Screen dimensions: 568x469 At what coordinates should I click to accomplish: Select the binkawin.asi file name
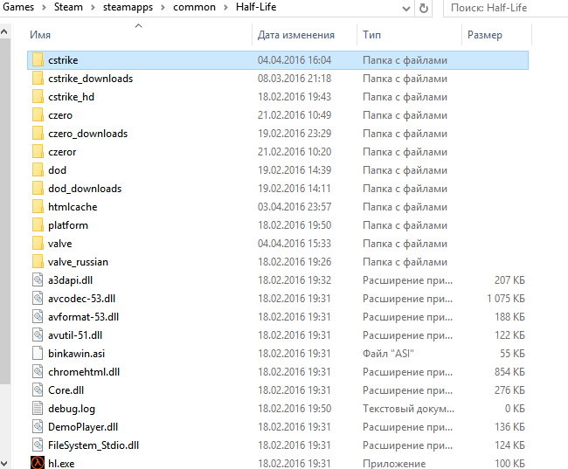[x=76, y=354]
